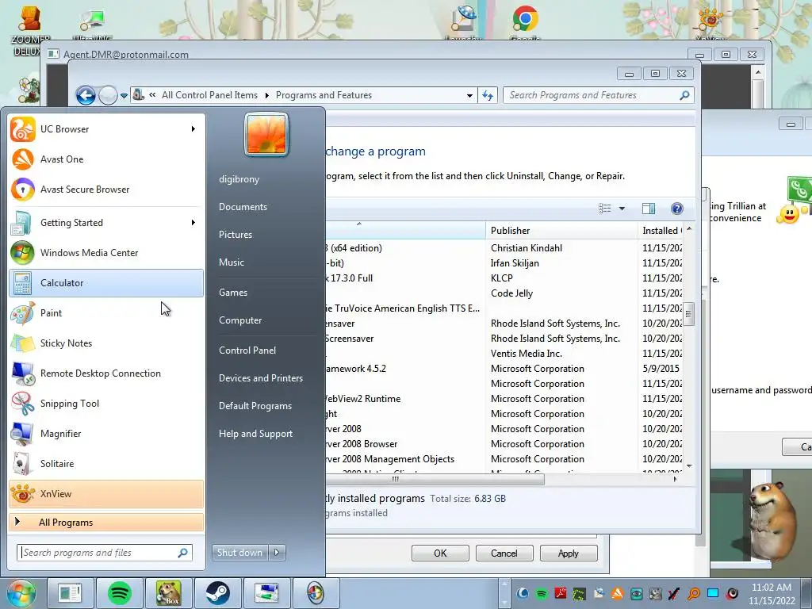
Task: Launch the Snipping Tool
Action: point(106,404)
